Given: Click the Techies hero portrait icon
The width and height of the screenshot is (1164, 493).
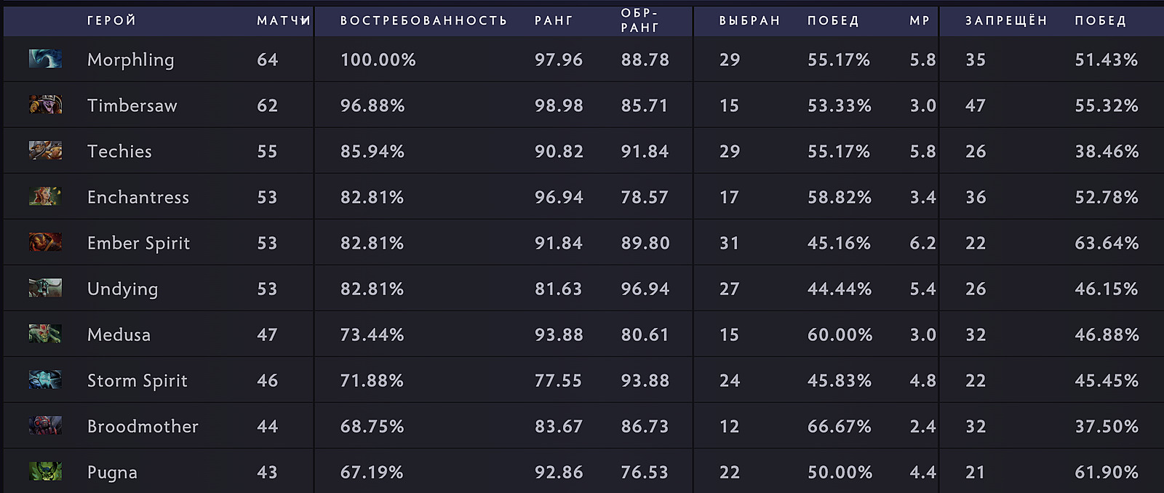Looking at the screenshot, I should pos(45,151).
